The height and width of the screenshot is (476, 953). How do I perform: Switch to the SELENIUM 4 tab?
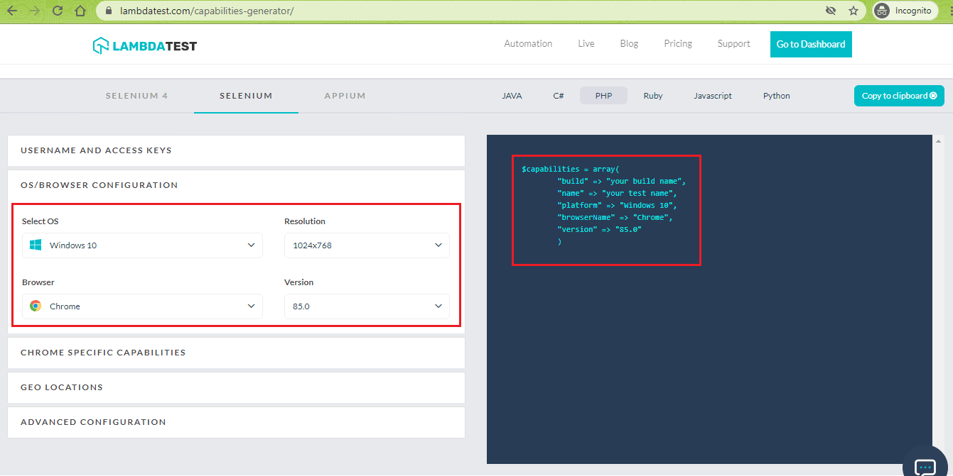[x=136, y=95]
